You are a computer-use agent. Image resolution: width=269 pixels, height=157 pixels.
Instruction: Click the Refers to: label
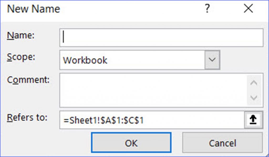[x=27, y=117]
